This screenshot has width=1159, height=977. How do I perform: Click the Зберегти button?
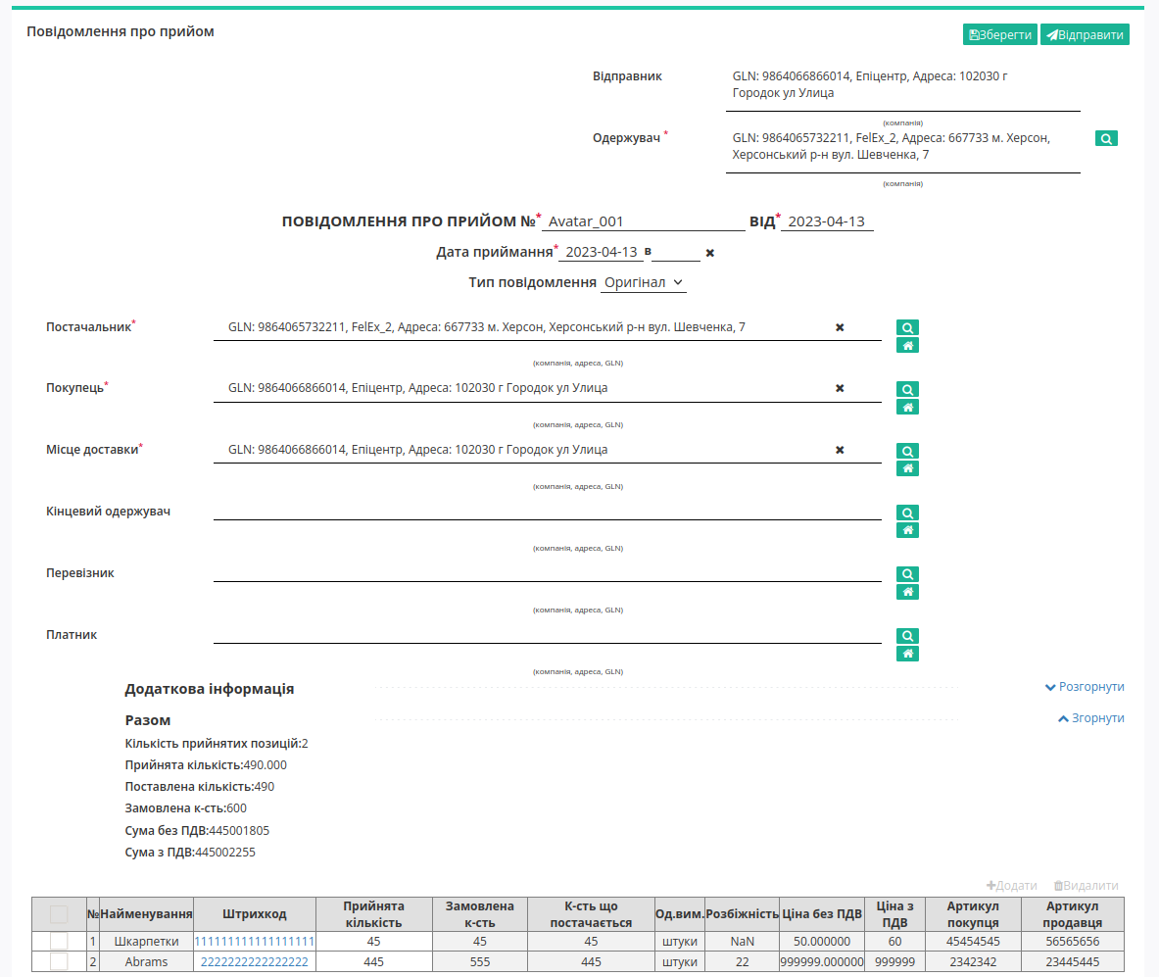1000,34
